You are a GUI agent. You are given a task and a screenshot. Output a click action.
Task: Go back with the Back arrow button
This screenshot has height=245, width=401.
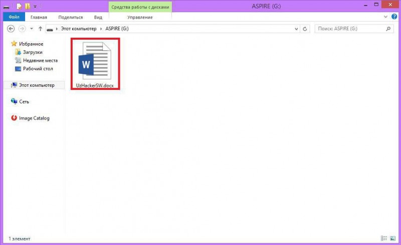(x=11, y=29)
